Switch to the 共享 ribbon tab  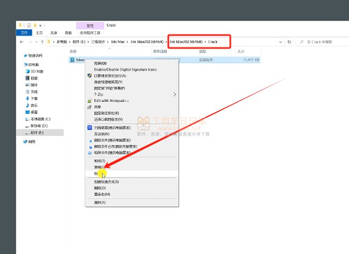[53, 33]
